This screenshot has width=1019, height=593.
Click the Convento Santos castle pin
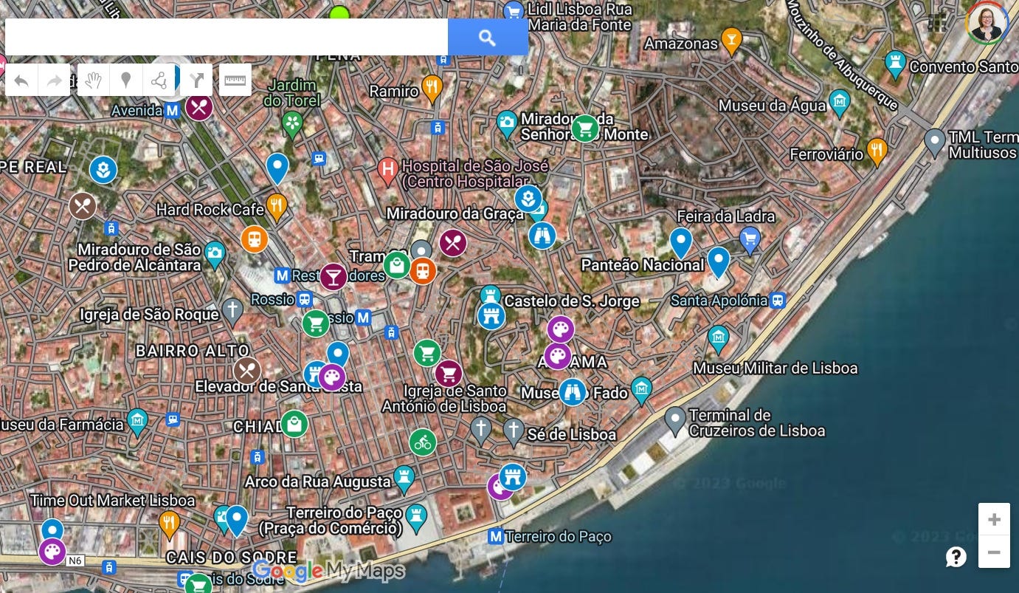click(897, 64)
